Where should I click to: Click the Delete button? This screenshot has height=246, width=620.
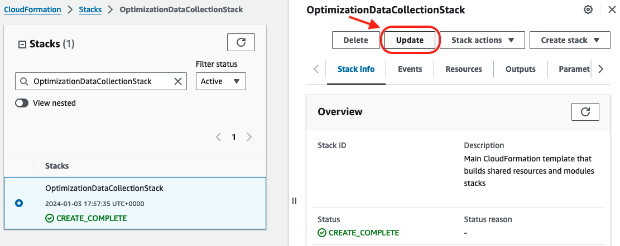pyautogui.click(x=356, y=40)
